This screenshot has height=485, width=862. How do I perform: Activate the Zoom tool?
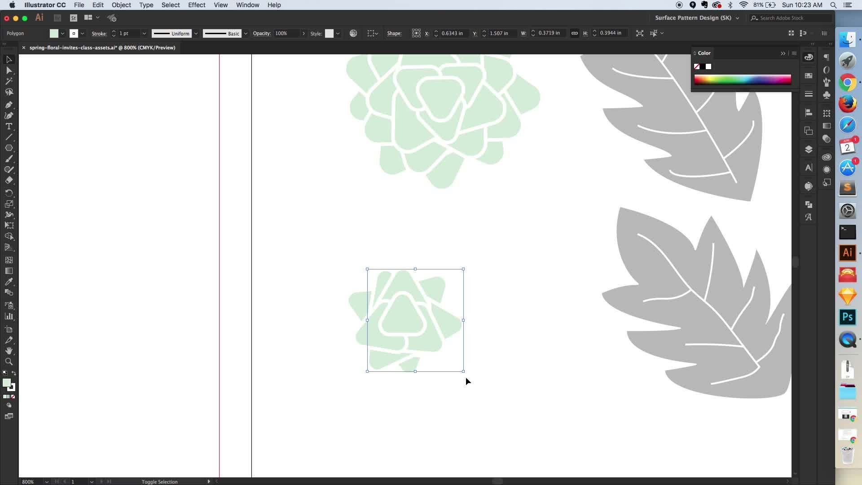point(9,362)
